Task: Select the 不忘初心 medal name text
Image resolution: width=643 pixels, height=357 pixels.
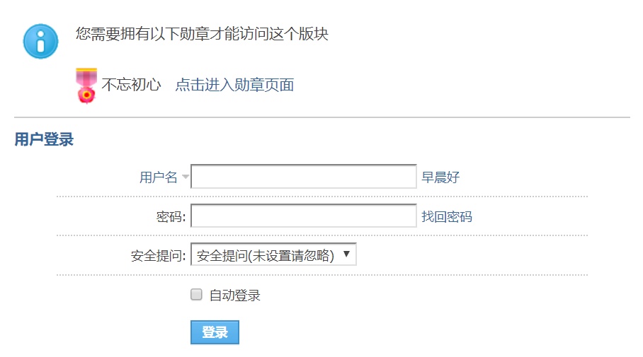Action: 131,85
